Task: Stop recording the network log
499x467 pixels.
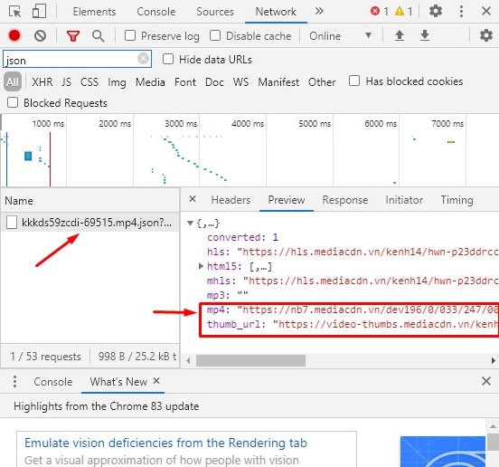Action: point(14,35)
